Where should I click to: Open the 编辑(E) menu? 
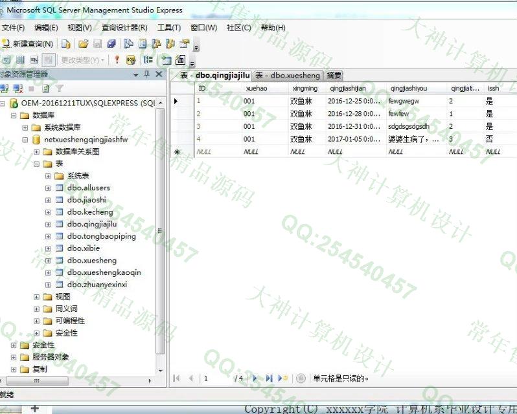[46, 28]
